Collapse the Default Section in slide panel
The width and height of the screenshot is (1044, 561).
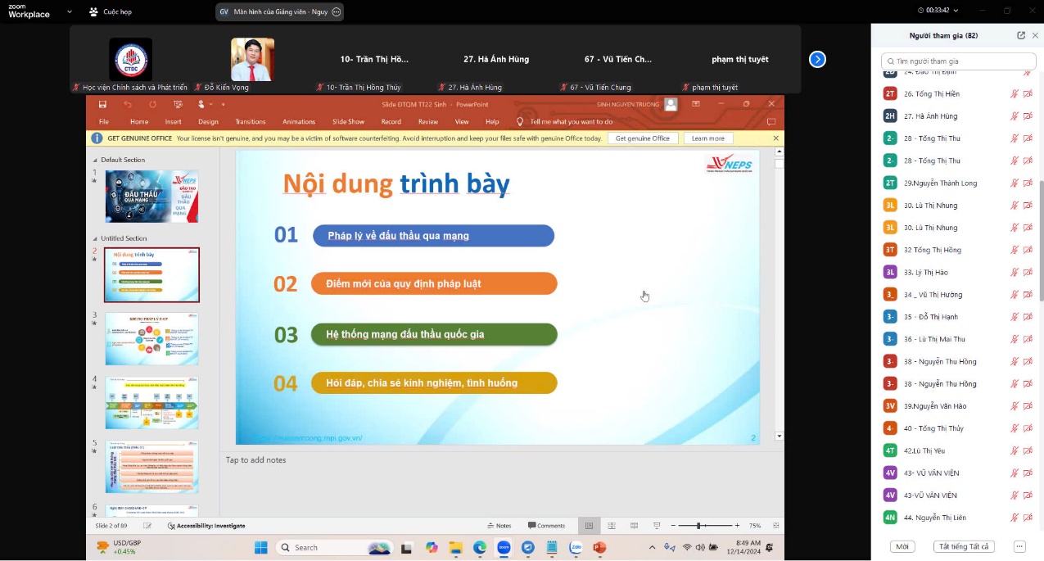(x=95, y=160)
